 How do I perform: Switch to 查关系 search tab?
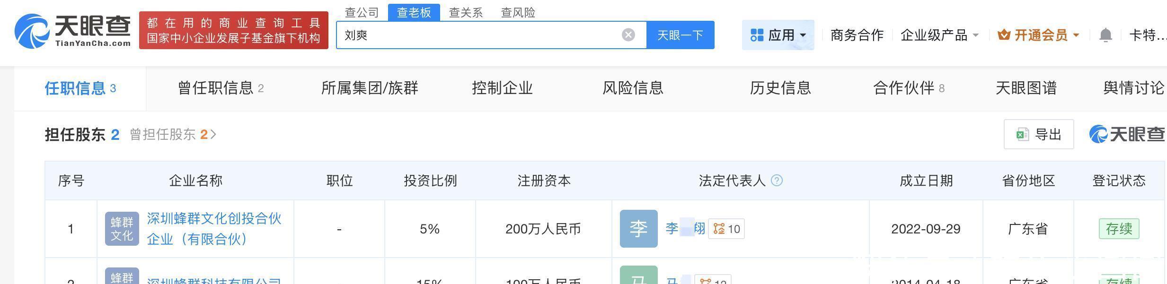(466, 12)
